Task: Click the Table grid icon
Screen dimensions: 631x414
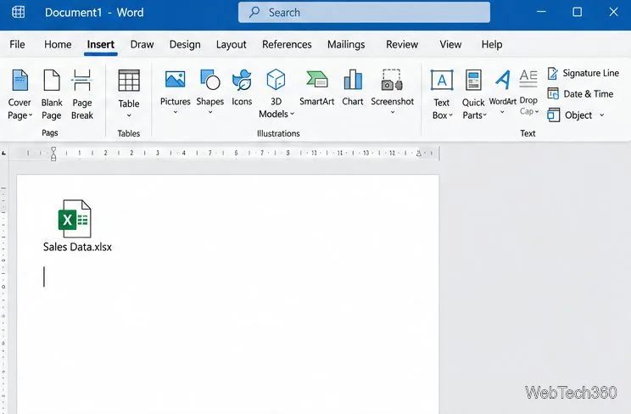Action: (x=129, y=81)
